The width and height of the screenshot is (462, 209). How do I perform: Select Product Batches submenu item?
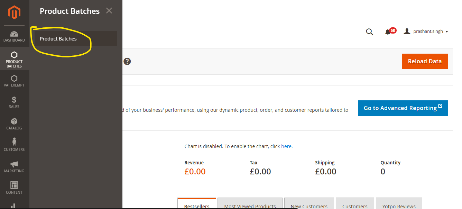58,39
